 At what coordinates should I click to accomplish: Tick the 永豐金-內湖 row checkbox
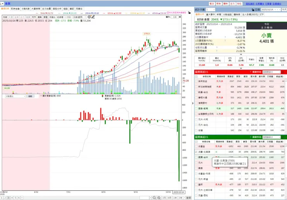click(x=196, y=174)
